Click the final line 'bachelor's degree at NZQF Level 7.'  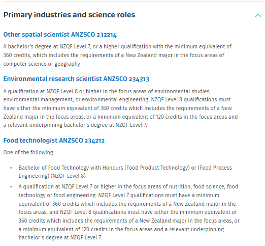pyautogui.click(x=60, y=237)
